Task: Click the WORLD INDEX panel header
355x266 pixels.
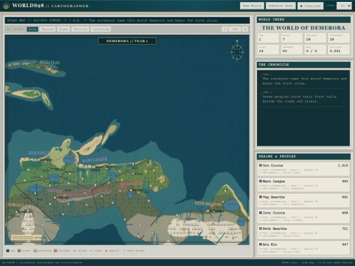Action: coord(304,20)
